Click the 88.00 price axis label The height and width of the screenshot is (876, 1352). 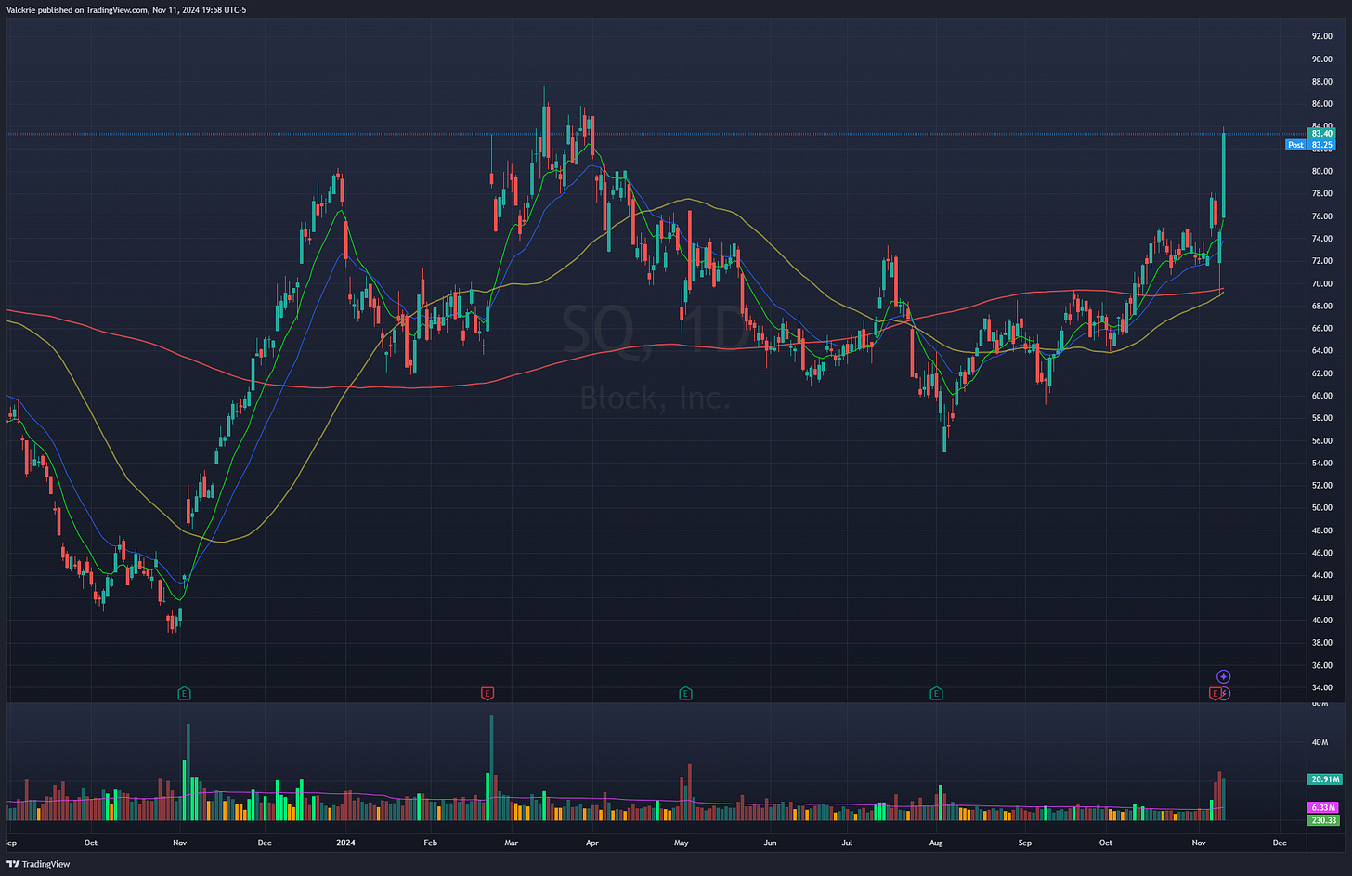coord(1321,81)
